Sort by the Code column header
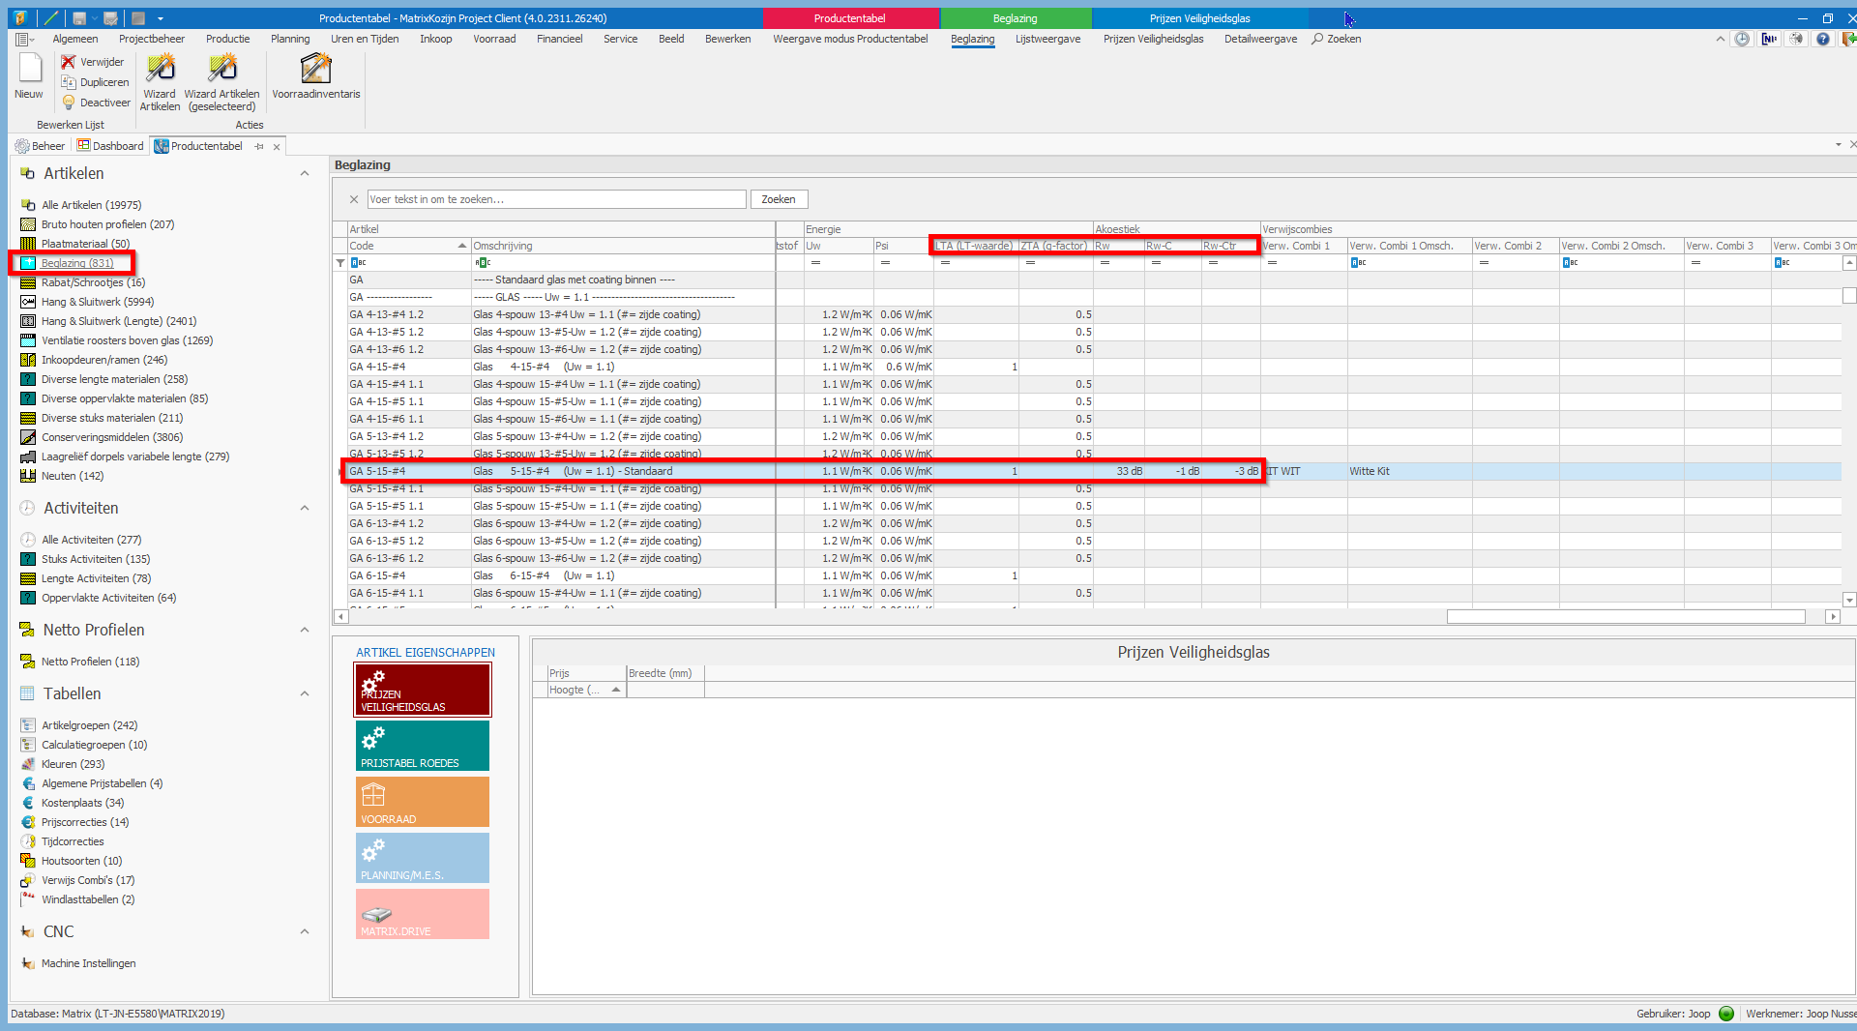Screen dimensions: 1857x1031 [408, 246]
